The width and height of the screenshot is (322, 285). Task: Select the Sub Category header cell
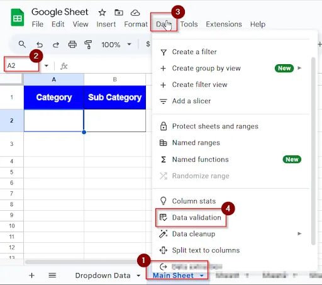coord(115,98)
